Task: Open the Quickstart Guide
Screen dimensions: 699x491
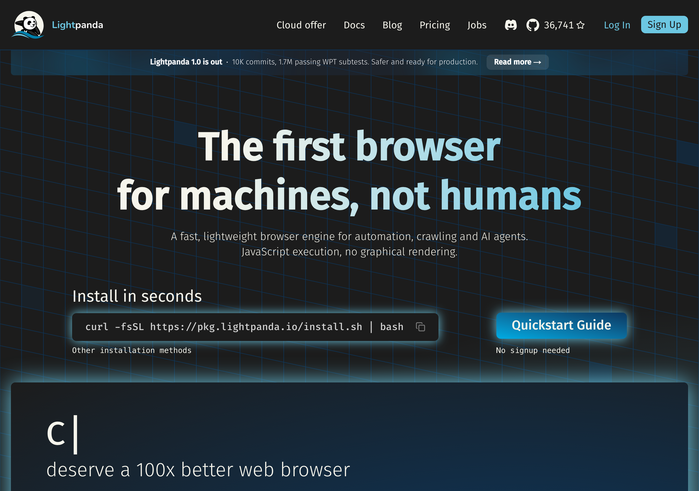Action: pos(561,325)
